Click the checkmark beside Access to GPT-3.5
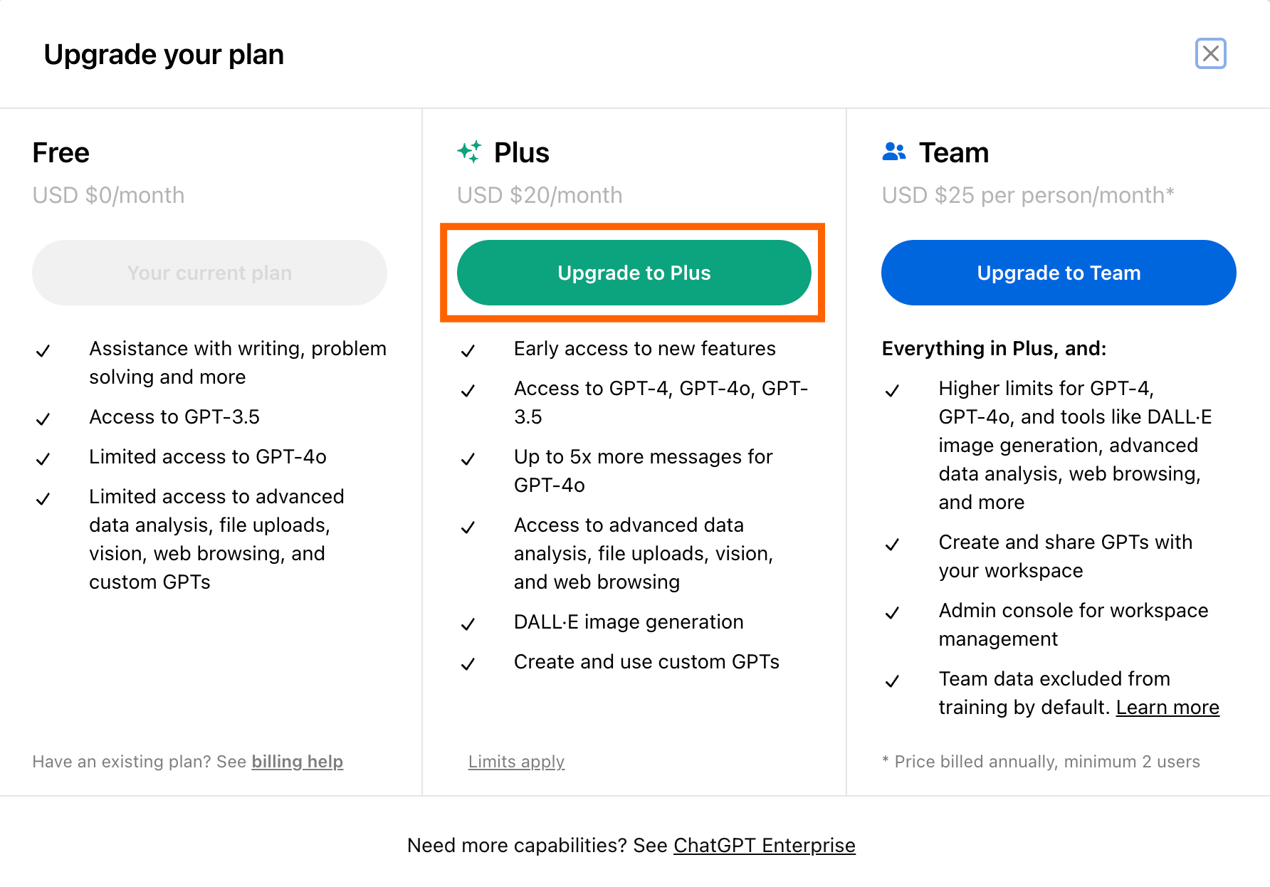 click(43, 419)
